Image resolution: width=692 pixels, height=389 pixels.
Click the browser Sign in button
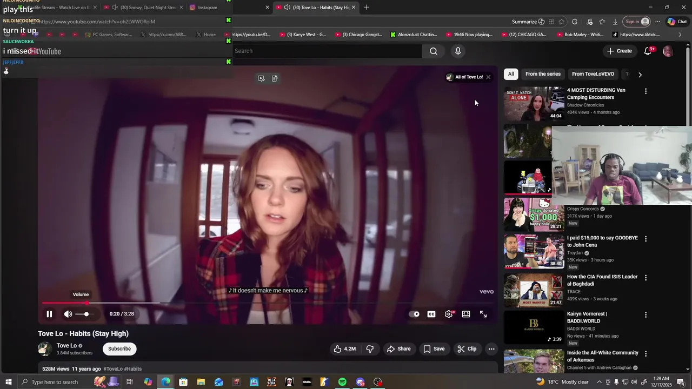[636, 22]
